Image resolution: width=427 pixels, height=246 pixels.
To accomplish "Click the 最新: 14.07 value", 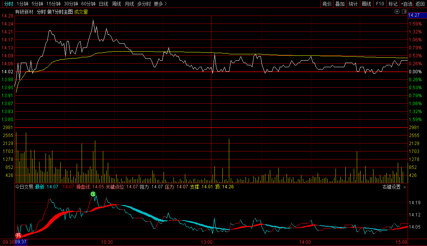I will [x=47, y=187].
